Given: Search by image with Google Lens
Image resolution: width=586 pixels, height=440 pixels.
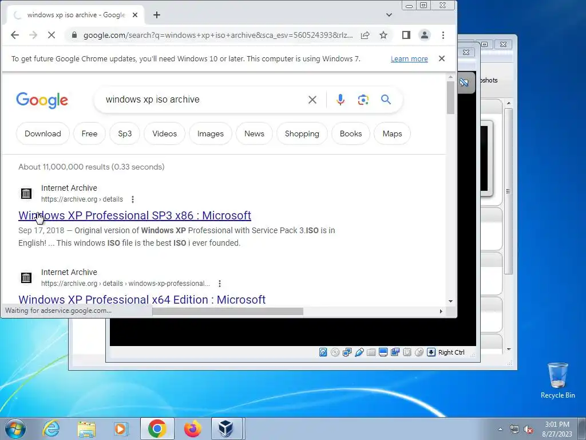Looking at the screenshot, I should pos(363,100).
